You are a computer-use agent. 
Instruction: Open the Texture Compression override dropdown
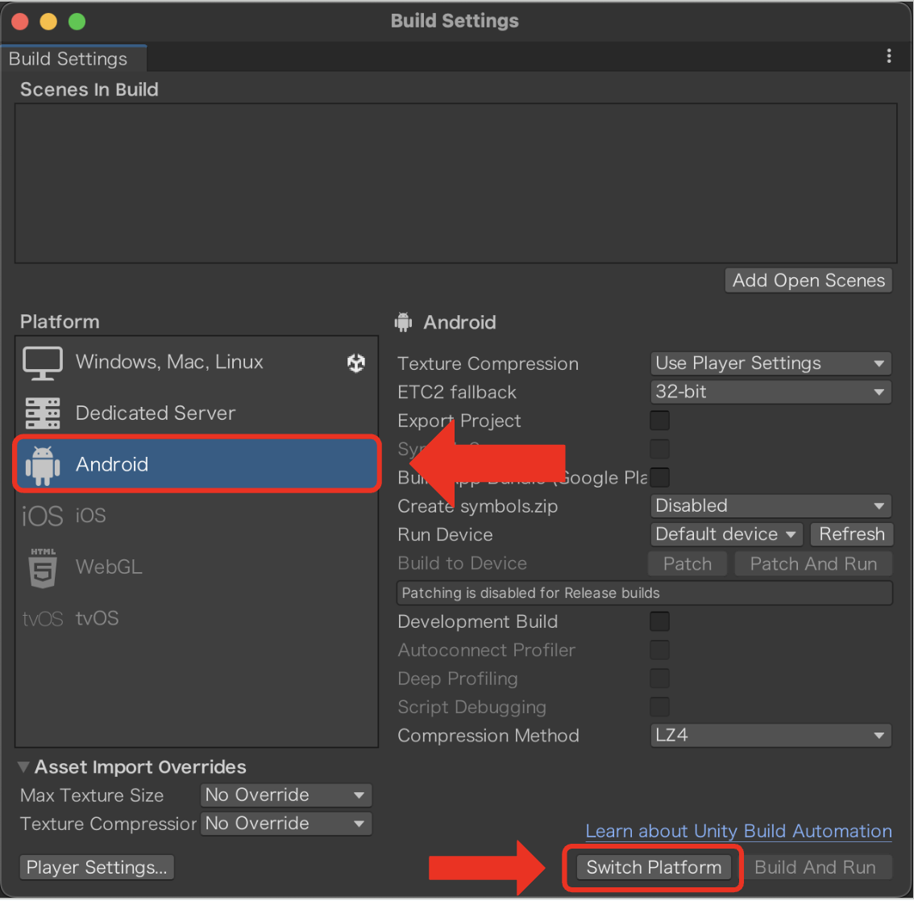click(x=285, y=824)
